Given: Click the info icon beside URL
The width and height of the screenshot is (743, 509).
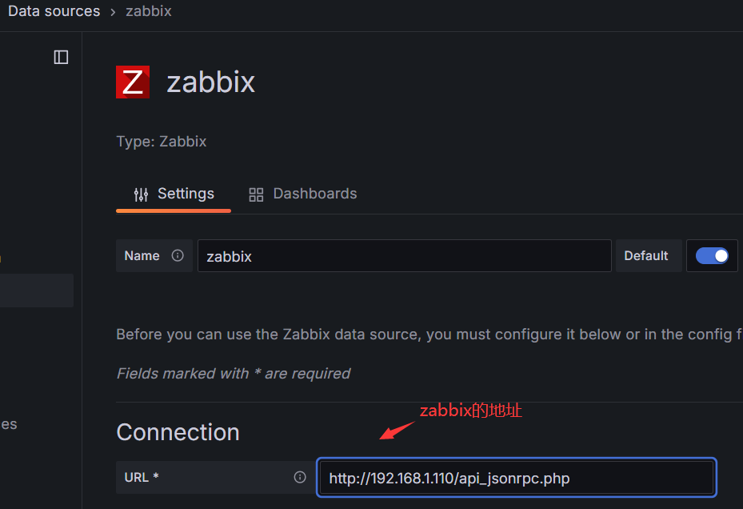Looking at the screenshot, I should (300, 477).
